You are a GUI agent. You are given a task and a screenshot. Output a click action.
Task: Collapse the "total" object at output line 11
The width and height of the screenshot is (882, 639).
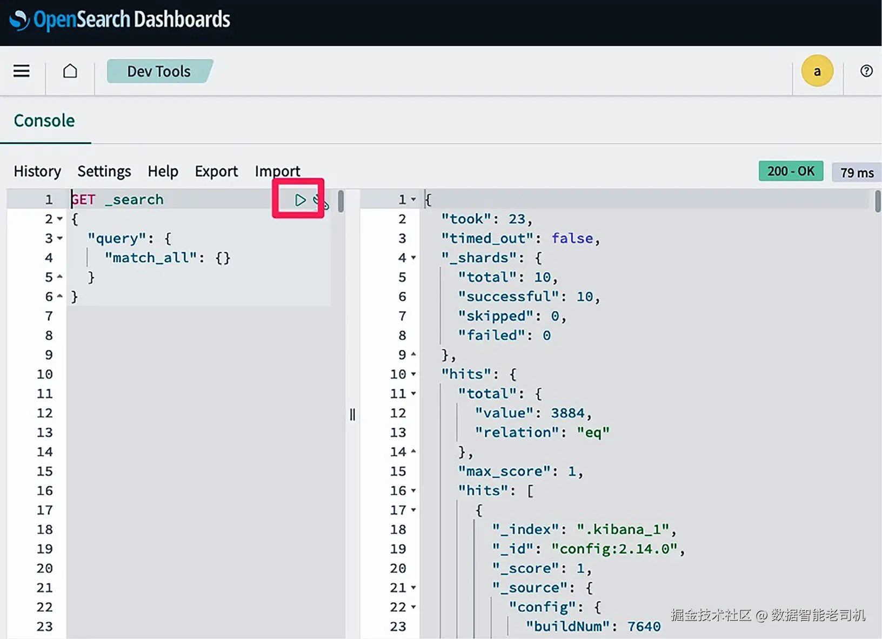(x=413, y=393)
